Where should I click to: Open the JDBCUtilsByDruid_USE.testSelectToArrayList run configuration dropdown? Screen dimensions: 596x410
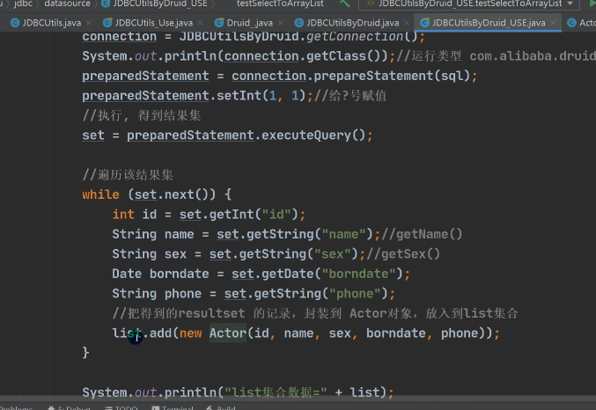pyautogui.click(x=470, y=4)
